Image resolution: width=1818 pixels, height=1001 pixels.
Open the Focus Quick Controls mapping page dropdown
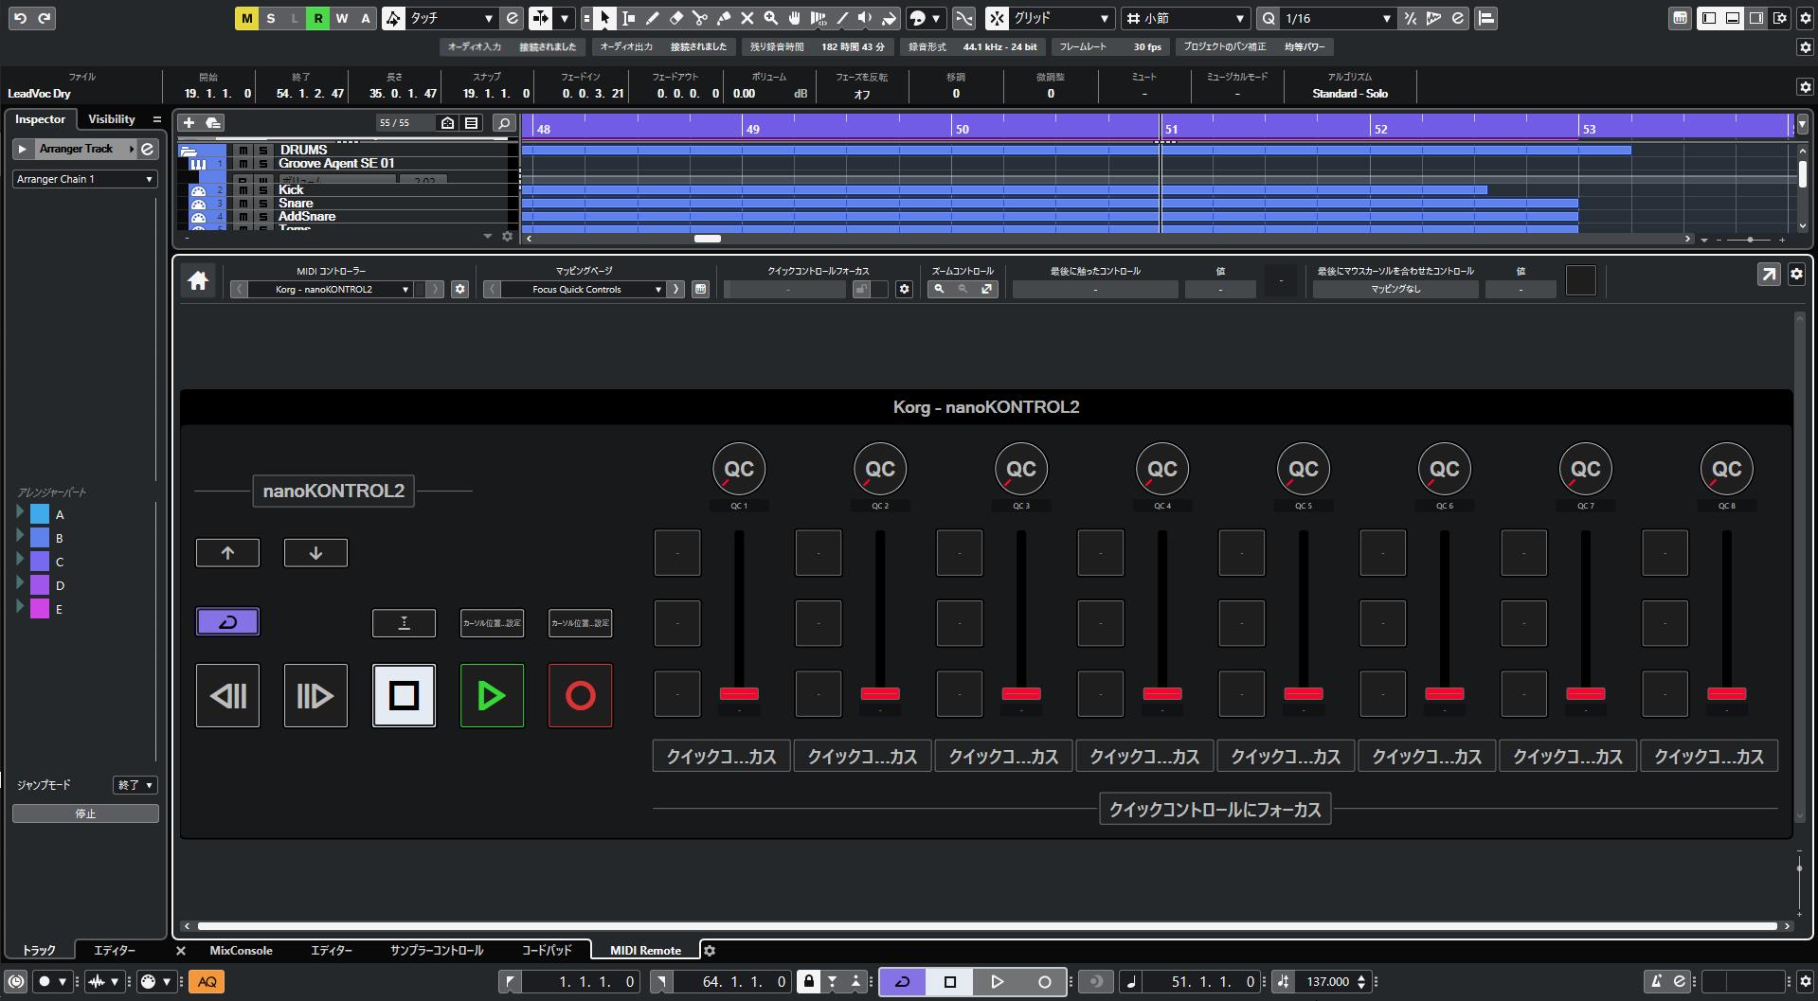click(584, 289)
